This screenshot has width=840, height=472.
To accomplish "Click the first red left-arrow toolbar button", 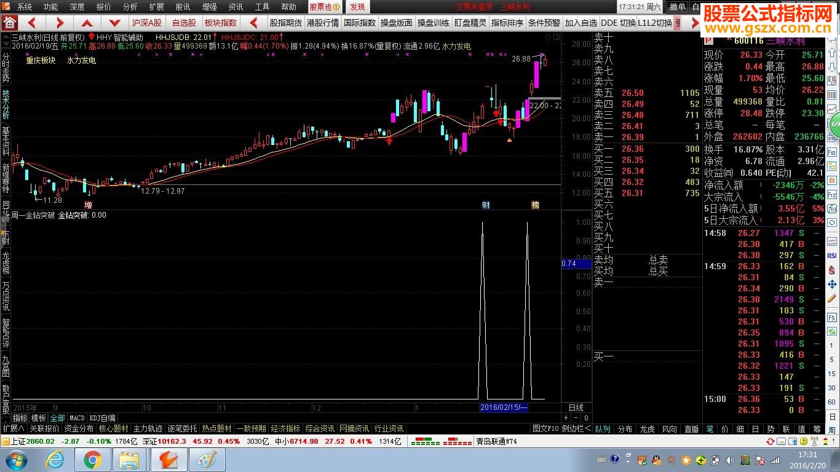I will (33, 23).
